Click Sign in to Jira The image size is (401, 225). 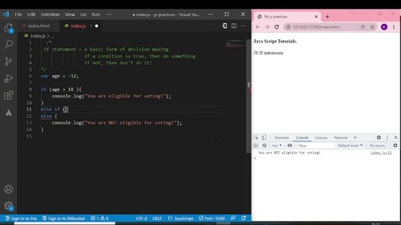[x=21, y=218]
